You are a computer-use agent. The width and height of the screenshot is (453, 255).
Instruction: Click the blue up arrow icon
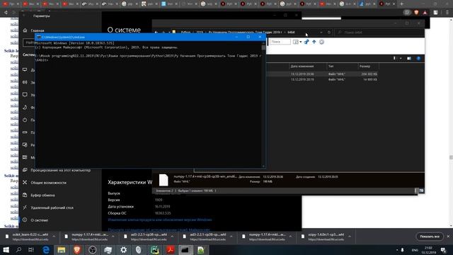[x=314, y=42]
